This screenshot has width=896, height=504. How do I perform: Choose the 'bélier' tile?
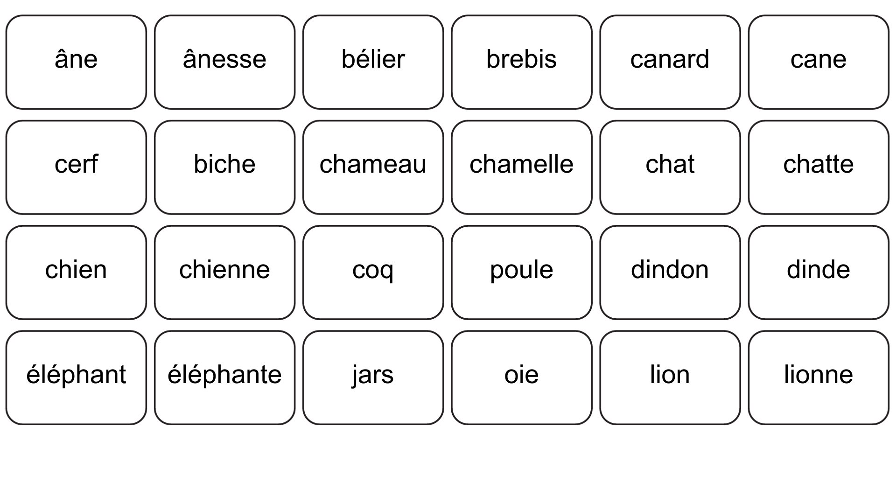tap(373, 62)
